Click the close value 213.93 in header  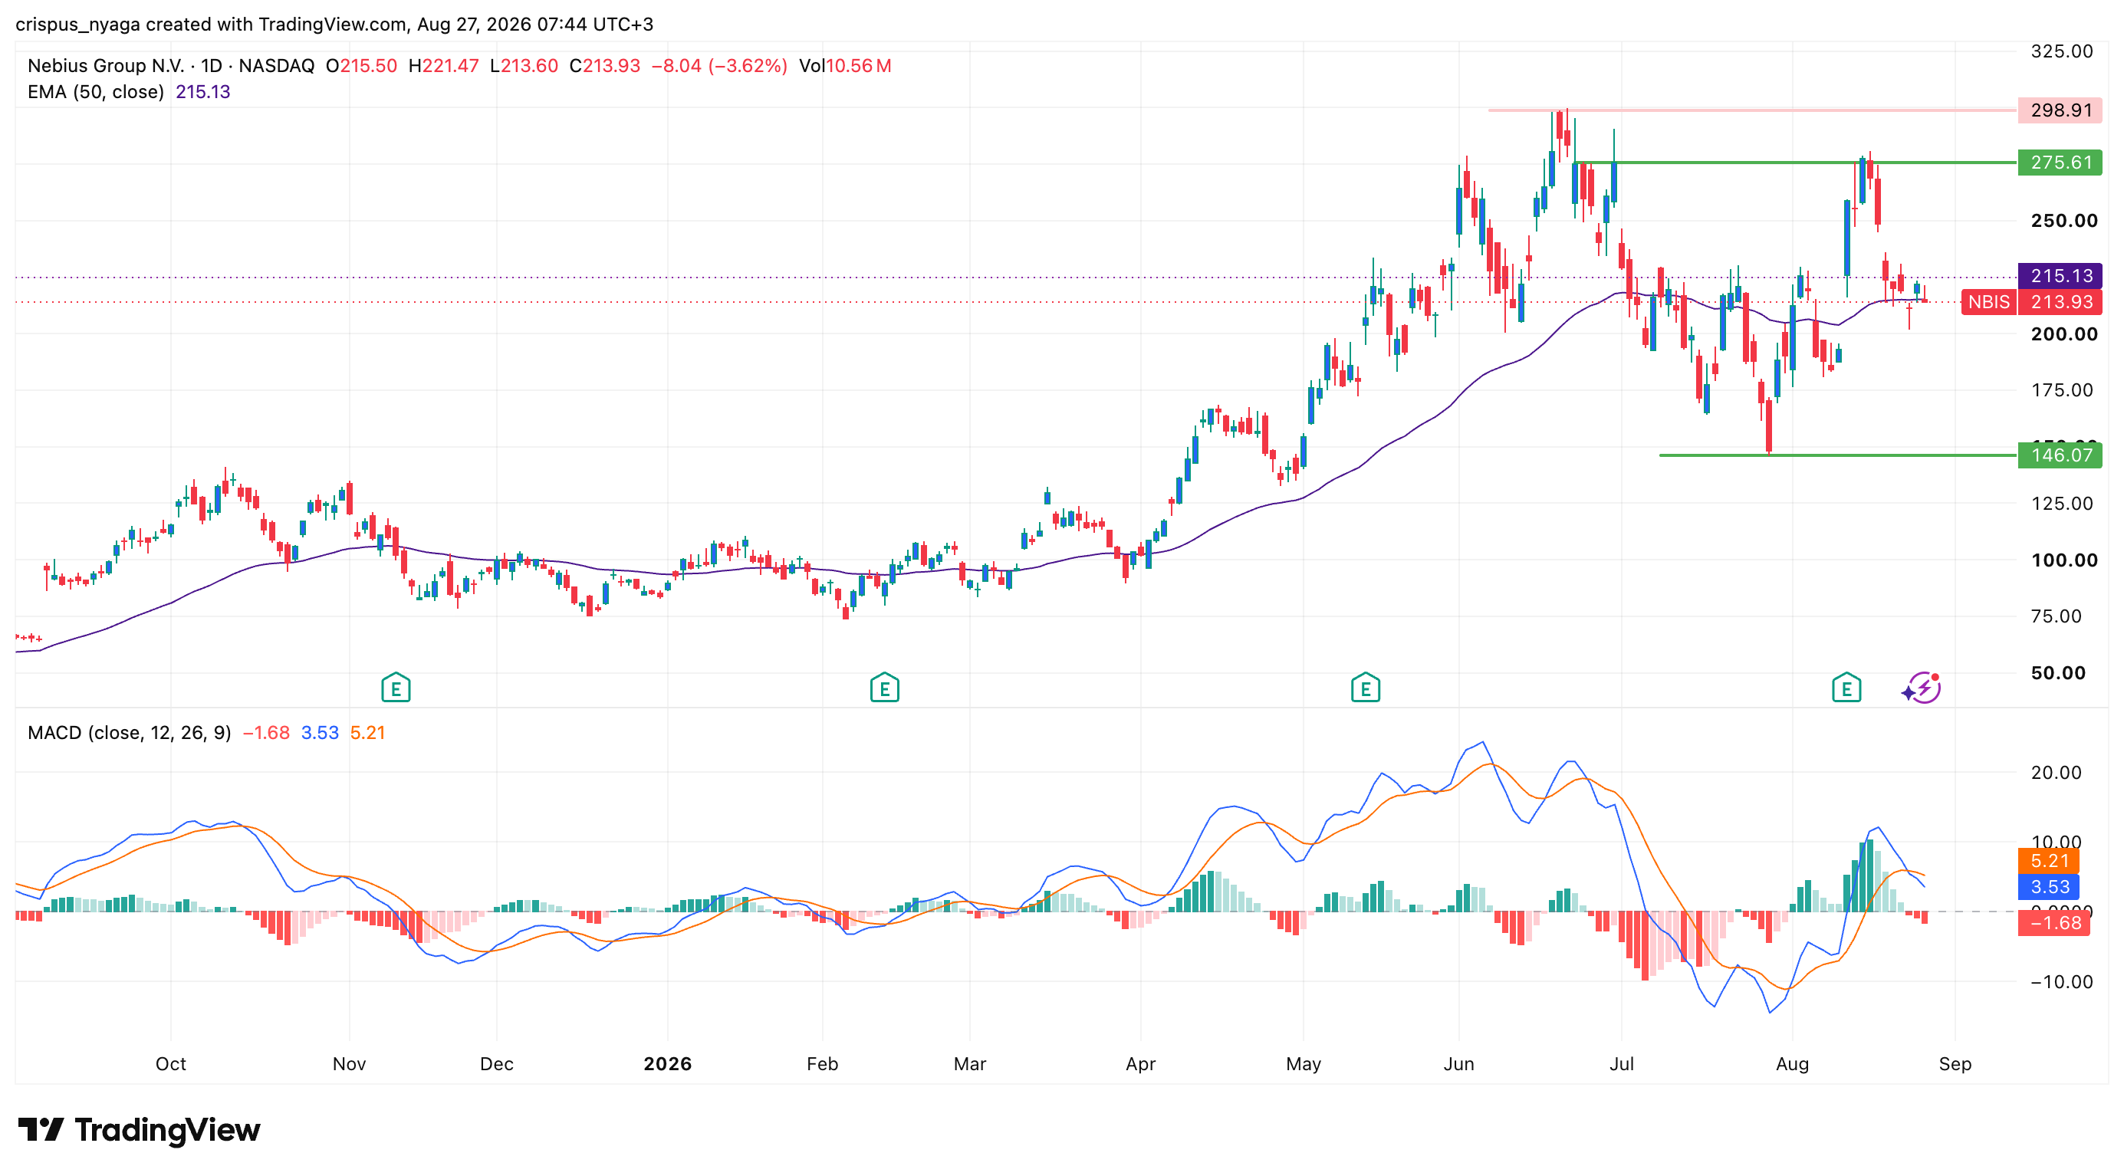pyautogui.click(x=612, y=66)
